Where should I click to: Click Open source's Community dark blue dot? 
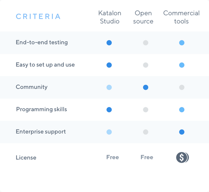[146, 87]
